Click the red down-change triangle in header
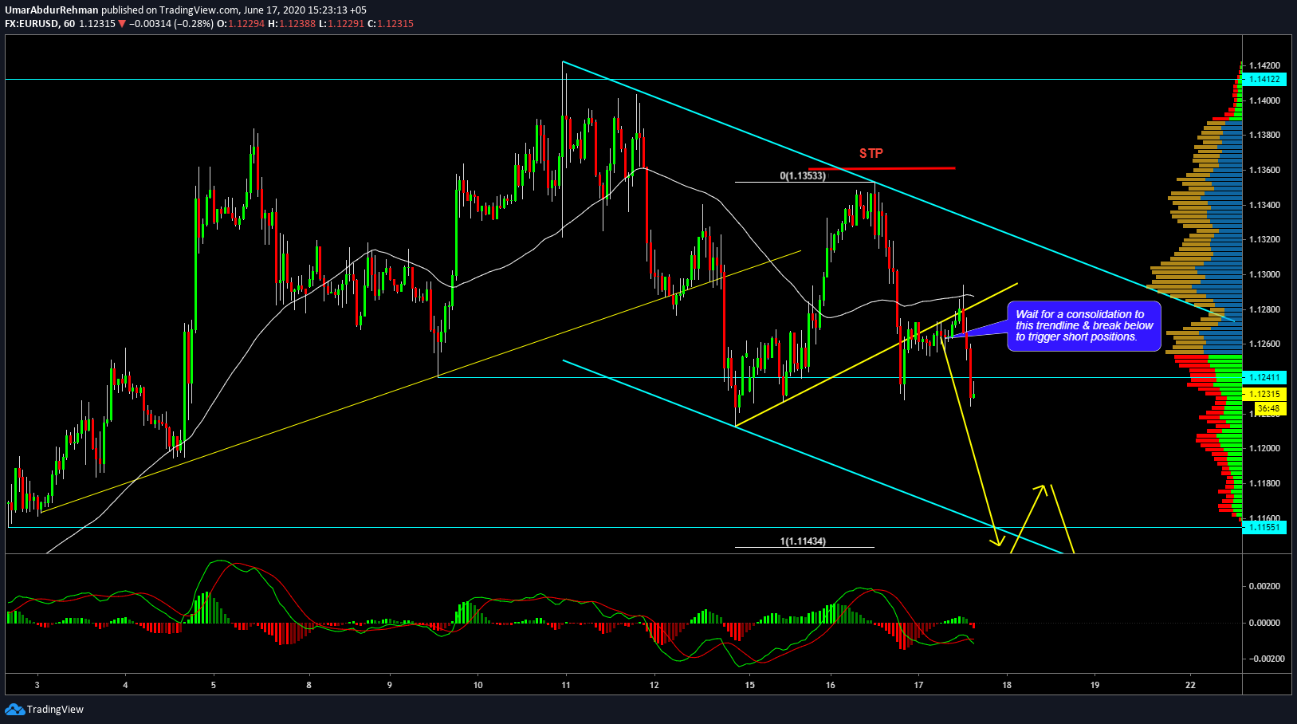The width and height of the screenshot is (1297, 724). coord(122,24)
